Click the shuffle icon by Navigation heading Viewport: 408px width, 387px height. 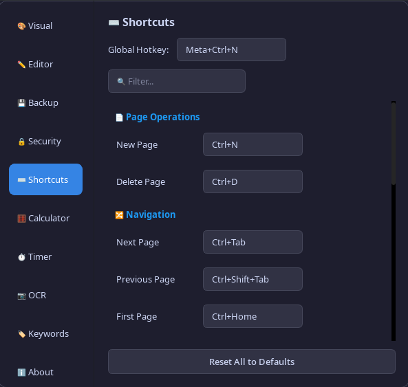pyautogui.click(x=119, y=215)
